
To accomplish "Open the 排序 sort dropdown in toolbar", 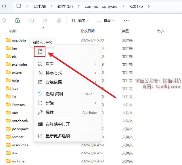I will 80,20.
